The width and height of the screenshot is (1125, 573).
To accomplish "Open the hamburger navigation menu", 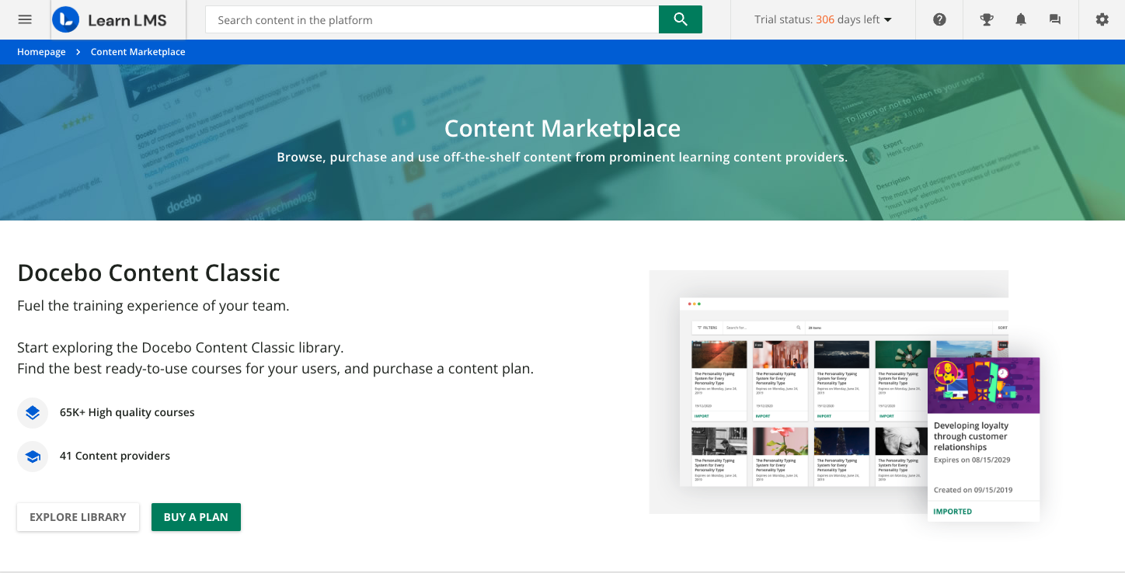I will tap(24, 19).
